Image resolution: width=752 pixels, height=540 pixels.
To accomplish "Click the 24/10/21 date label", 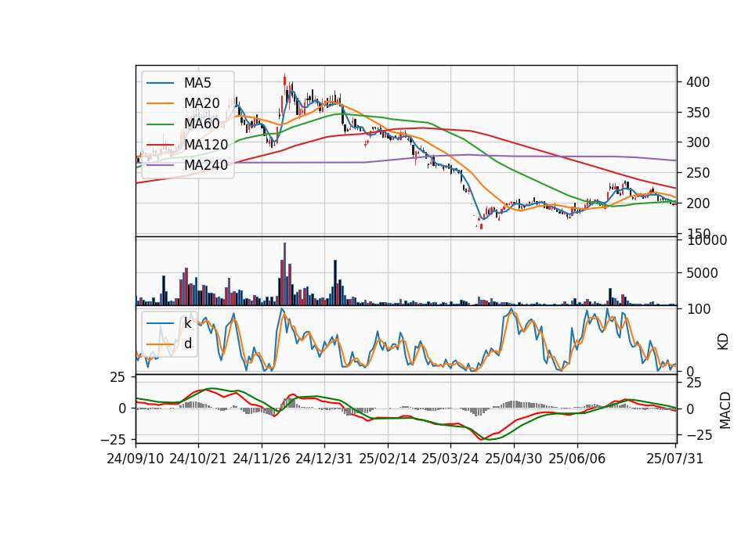I will [198, 459].
